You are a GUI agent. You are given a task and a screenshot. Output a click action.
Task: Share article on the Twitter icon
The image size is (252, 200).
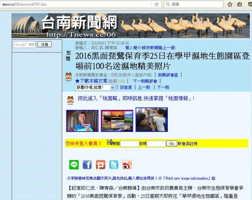click(x=113, y=164)
